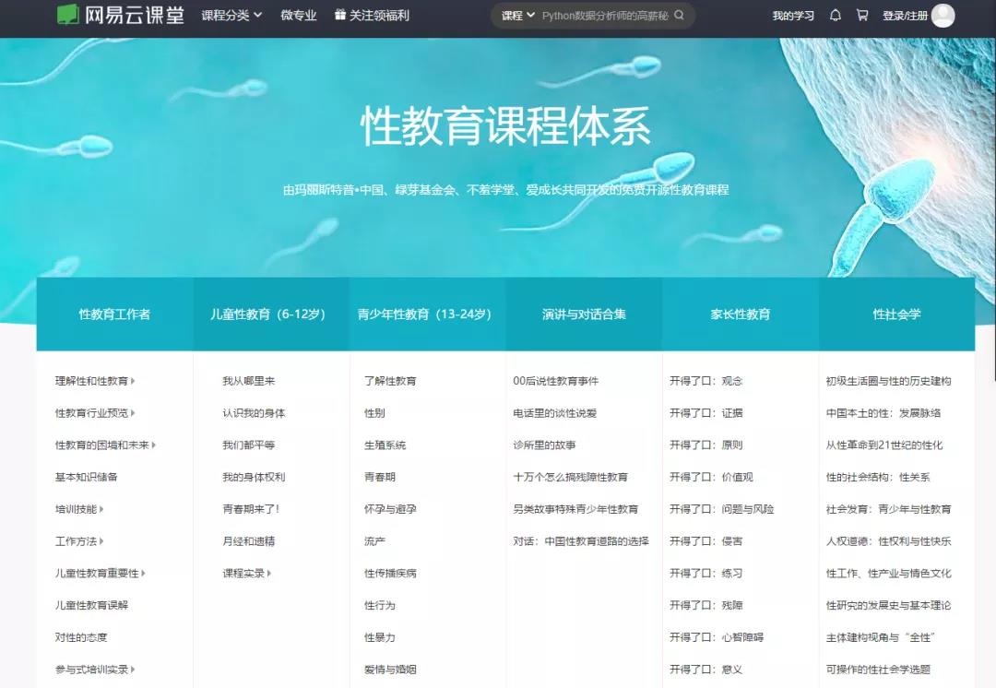The image size is (996, 688).
Task: Click the search magnifier icon
Action: pyautogui.click(x=680, y=16)
